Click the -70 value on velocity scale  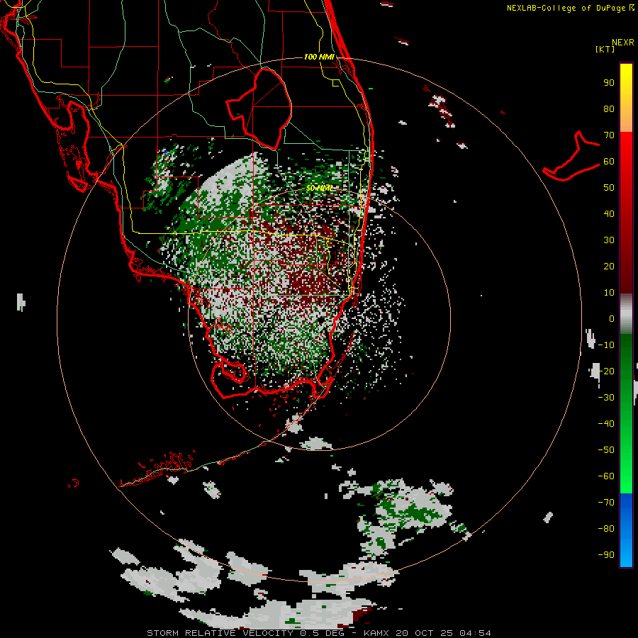[x=606, y=503]
